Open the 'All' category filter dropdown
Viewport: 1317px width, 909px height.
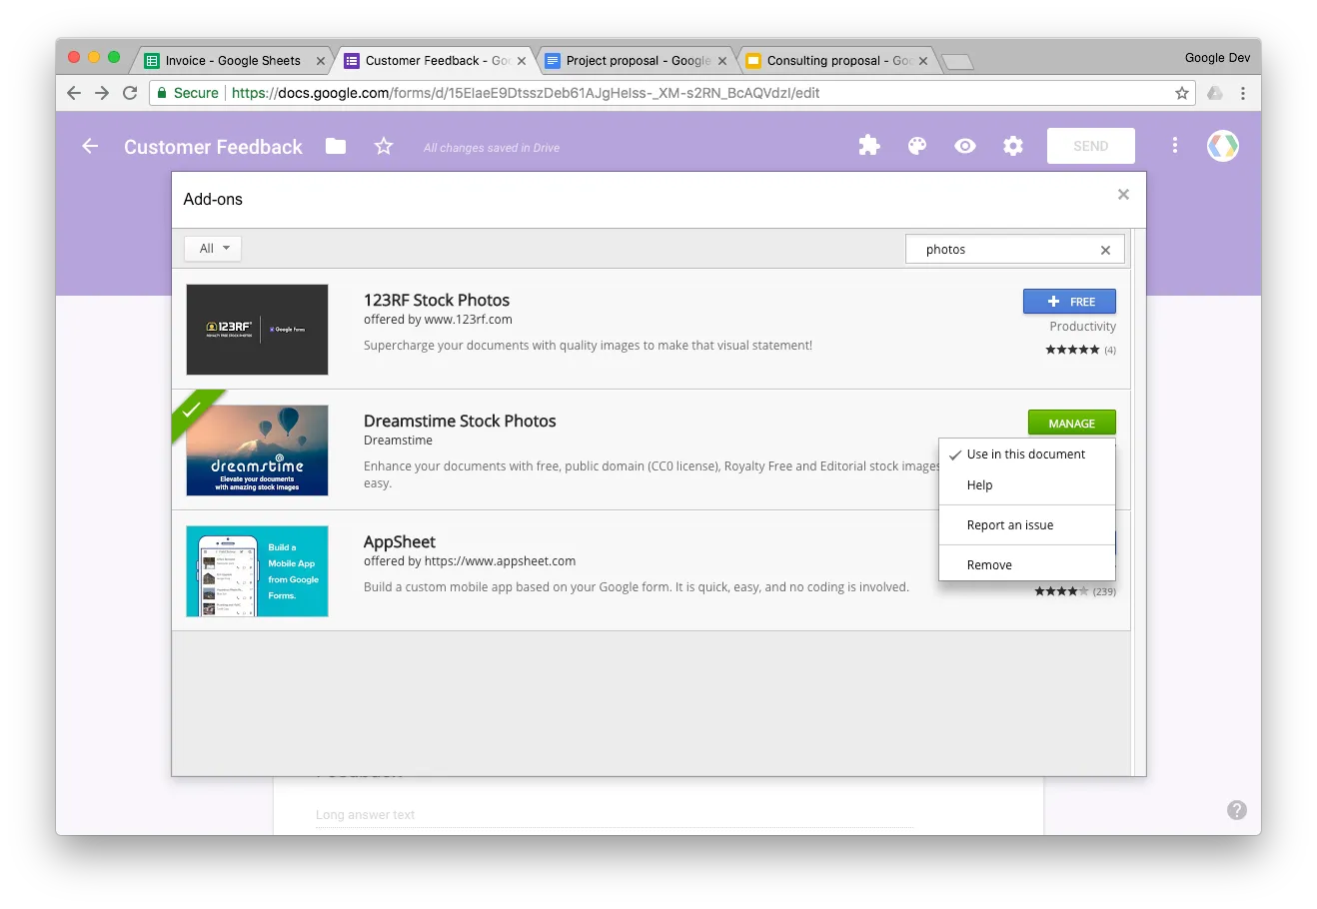212,248
